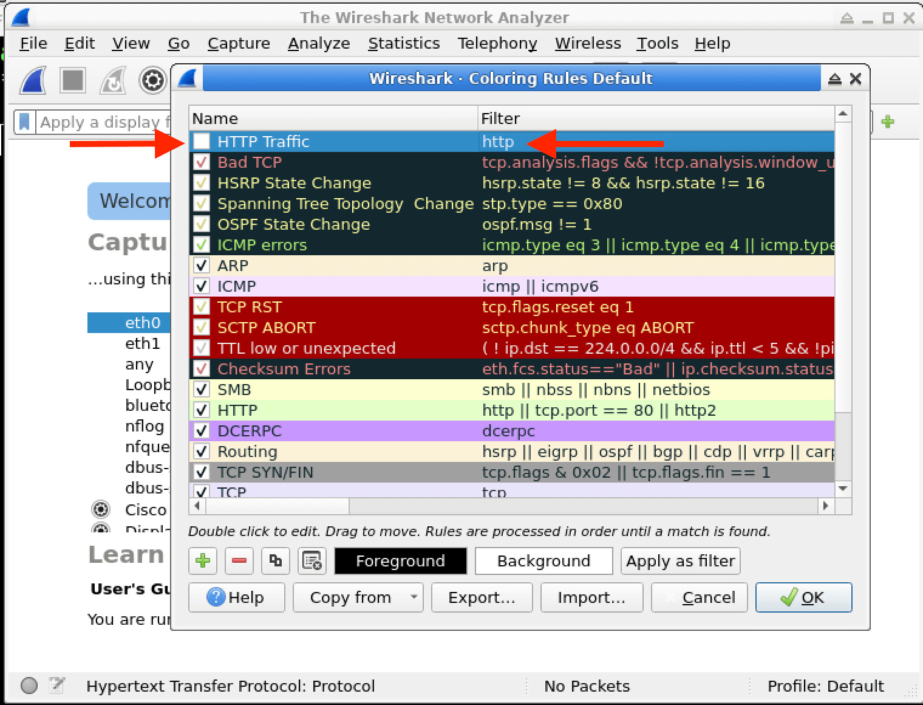The height and width of the screenshot is (705, 923).
Task: Open the Statistics menu
Action: (x=404, y=44)
